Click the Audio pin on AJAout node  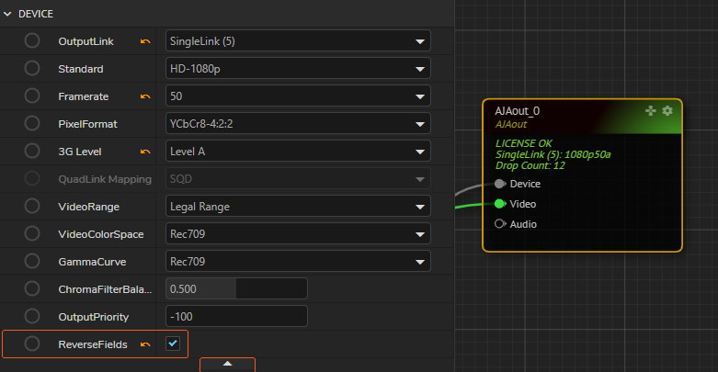(x=500, y=224)
